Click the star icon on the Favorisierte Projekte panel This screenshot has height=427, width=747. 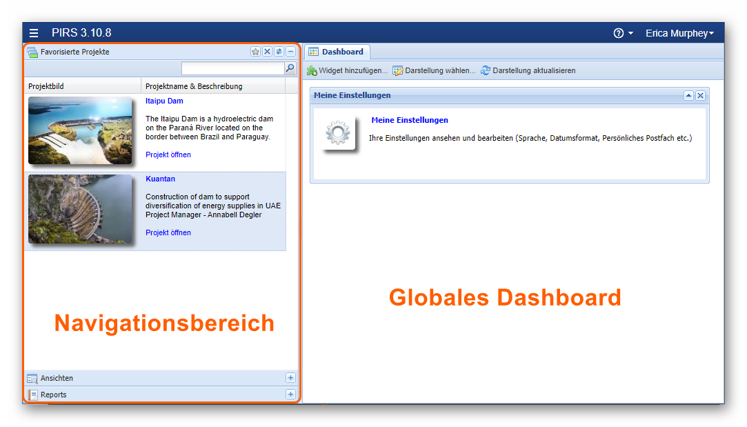pyautogui.click(x=256, y=51)
